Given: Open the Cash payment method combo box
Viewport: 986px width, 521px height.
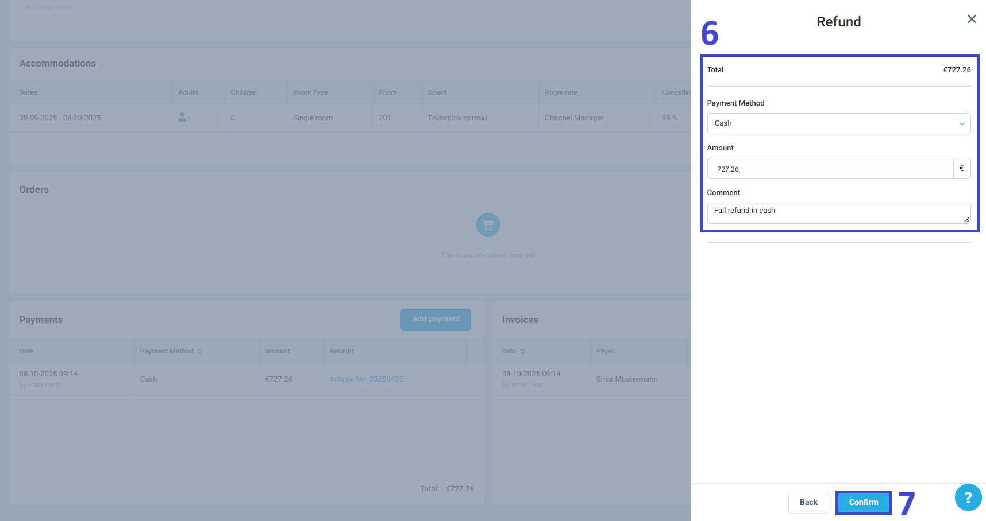Looking at the screenshot, I should pos(838,123).
